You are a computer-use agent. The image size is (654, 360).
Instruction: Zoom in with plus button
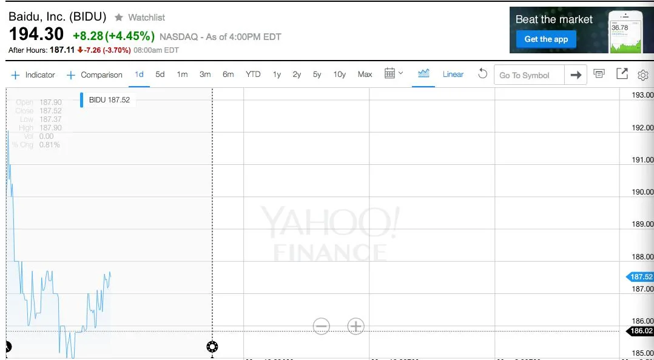pos(356,326)
